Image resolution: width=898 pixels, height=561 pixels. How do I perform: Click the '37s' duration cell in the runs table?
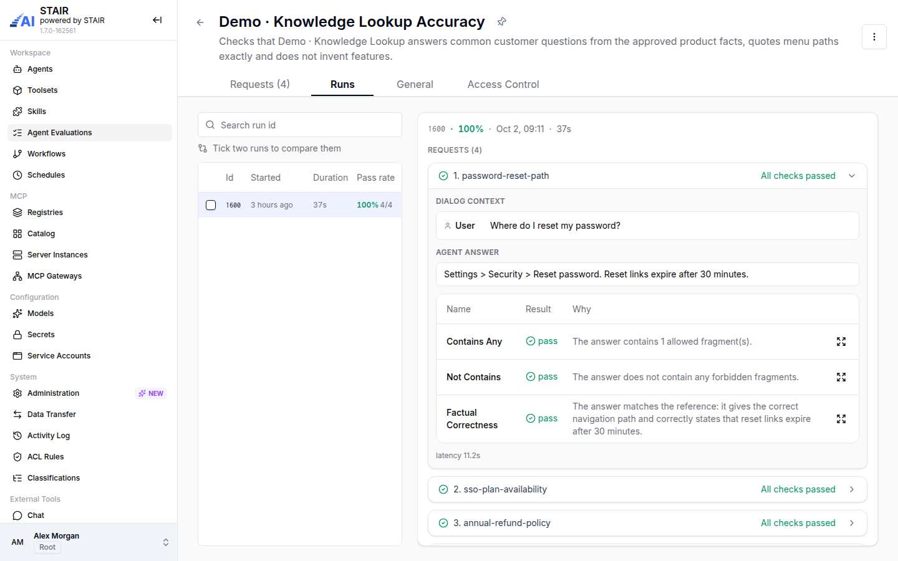click(320, 205)
